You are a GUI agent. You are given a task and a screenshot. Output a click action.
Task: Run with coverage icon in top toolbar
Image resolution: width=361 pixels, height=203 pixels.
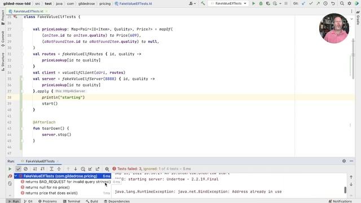(268, 3)
